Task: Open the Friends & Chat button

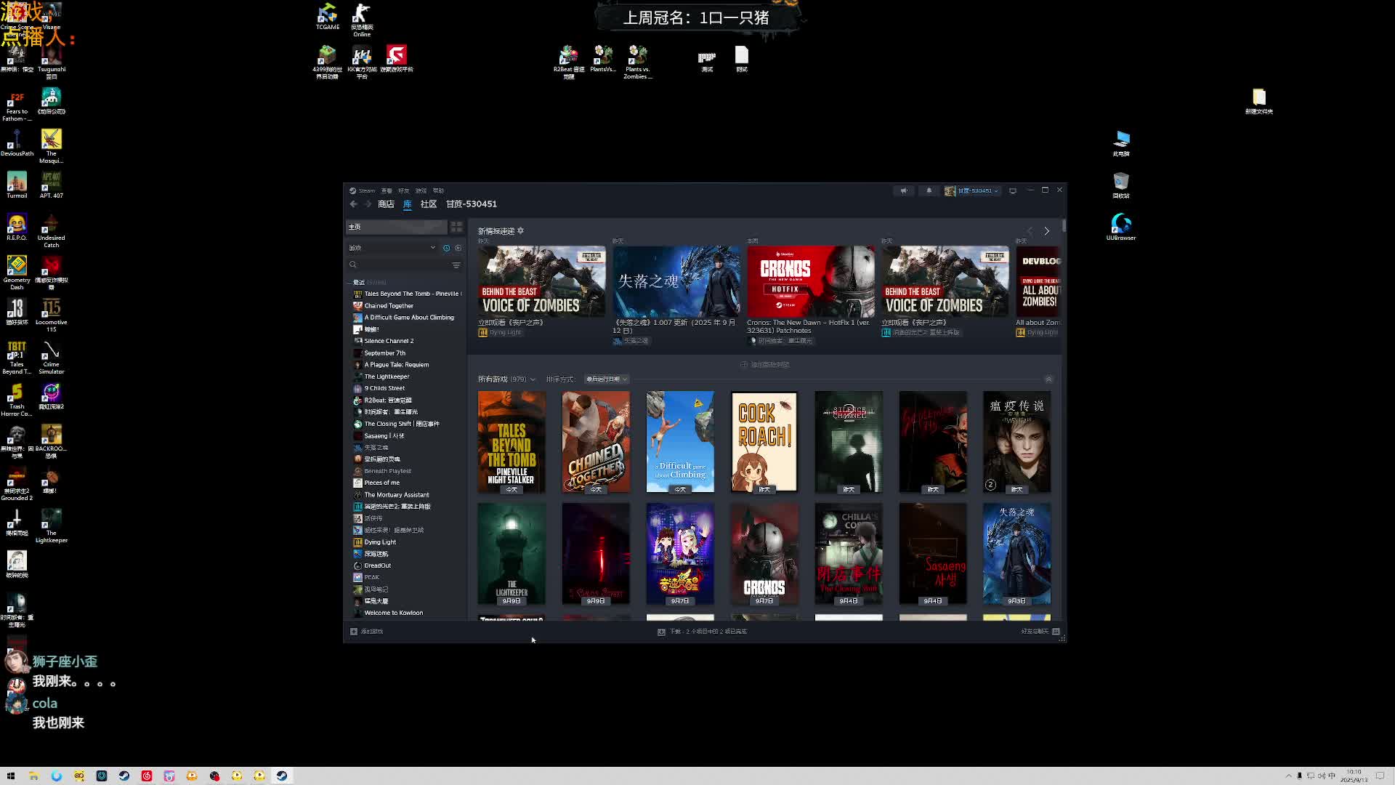Action: 1040,632
